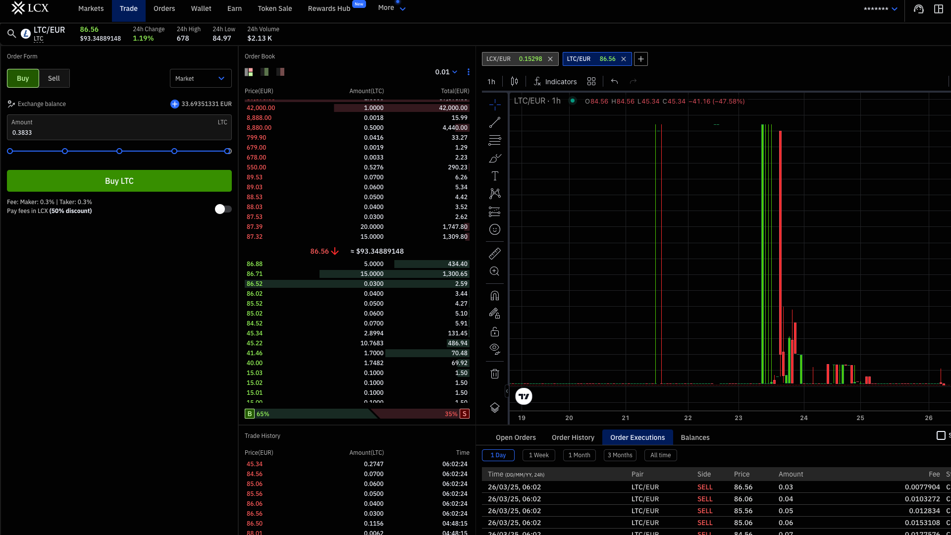Show bids-only order book view
This screenshot has height=535, width=951.
click(x=264, y=72)
